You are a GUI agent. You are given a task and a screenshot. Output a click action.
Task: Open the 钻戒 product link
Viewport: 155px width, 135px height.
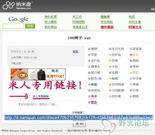pyautogui.click(x=115, y=78)
